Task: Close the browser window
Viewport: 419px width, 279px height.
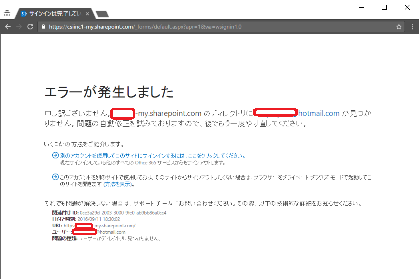Action: pyautogui.click(x=407, y=7)
